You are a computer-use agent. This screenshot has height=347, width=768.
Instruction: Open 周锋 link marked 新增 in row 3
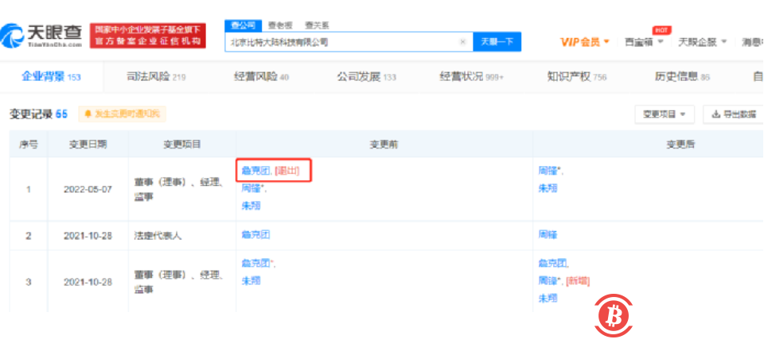[x=548, y=281]
